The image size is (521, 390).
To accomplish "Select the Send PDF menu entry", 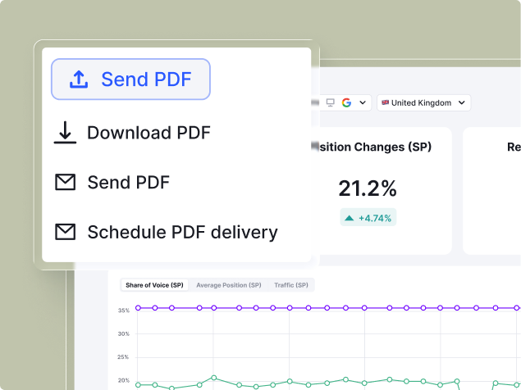I will (128, 183).
